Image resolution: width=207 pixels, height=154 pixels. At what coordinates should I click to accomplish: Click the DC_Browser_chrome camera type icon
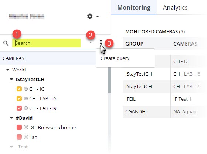[x=26, y=127]
